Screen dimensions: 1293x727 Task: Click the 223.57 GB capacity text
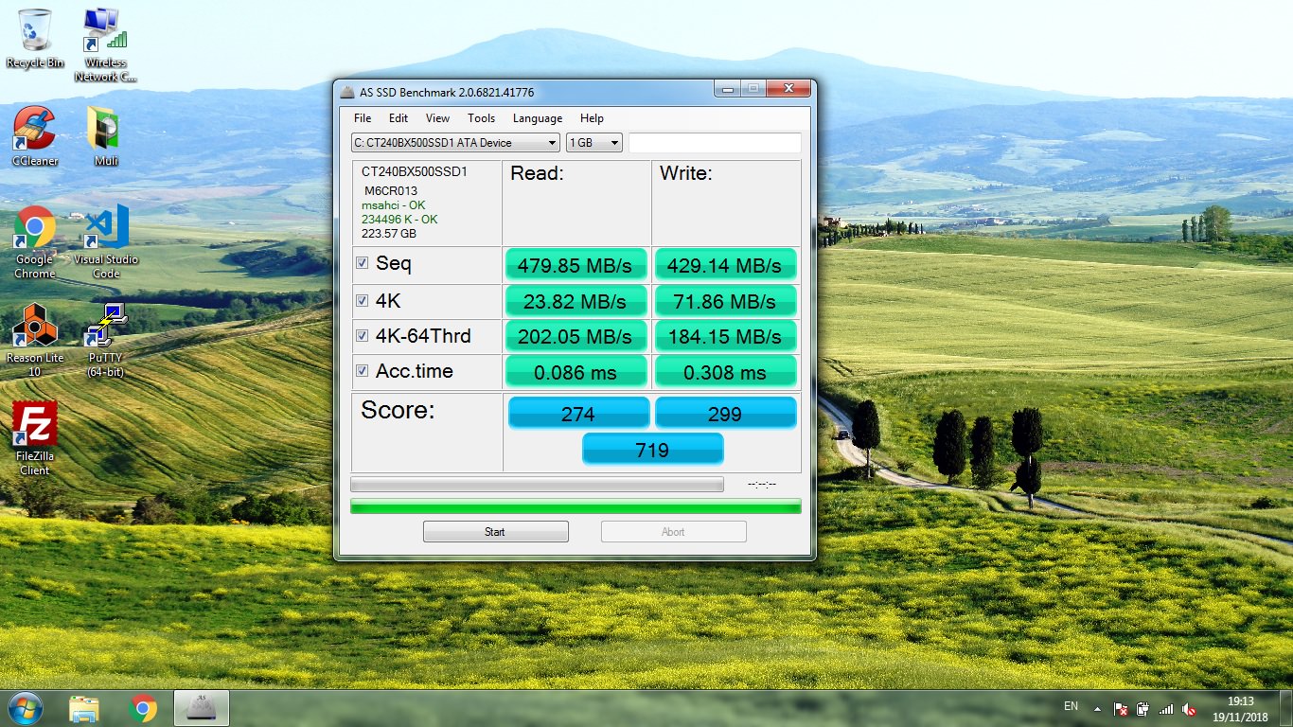[x=389, y=234]
